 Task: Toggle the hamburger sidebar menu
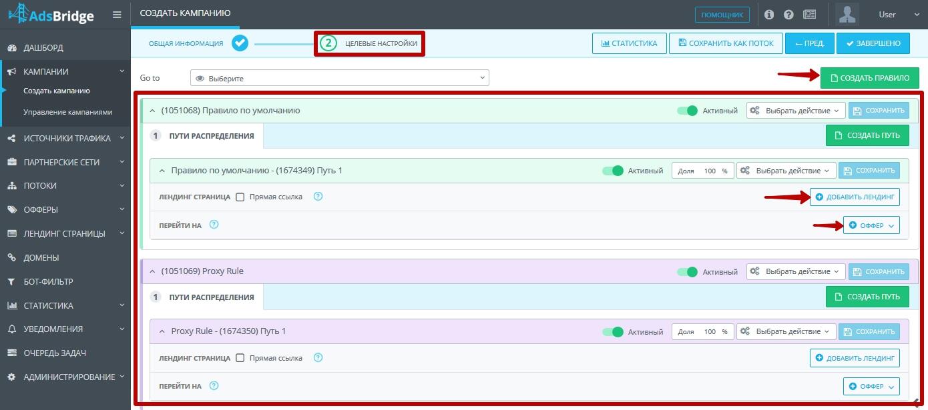pos(117,15)
